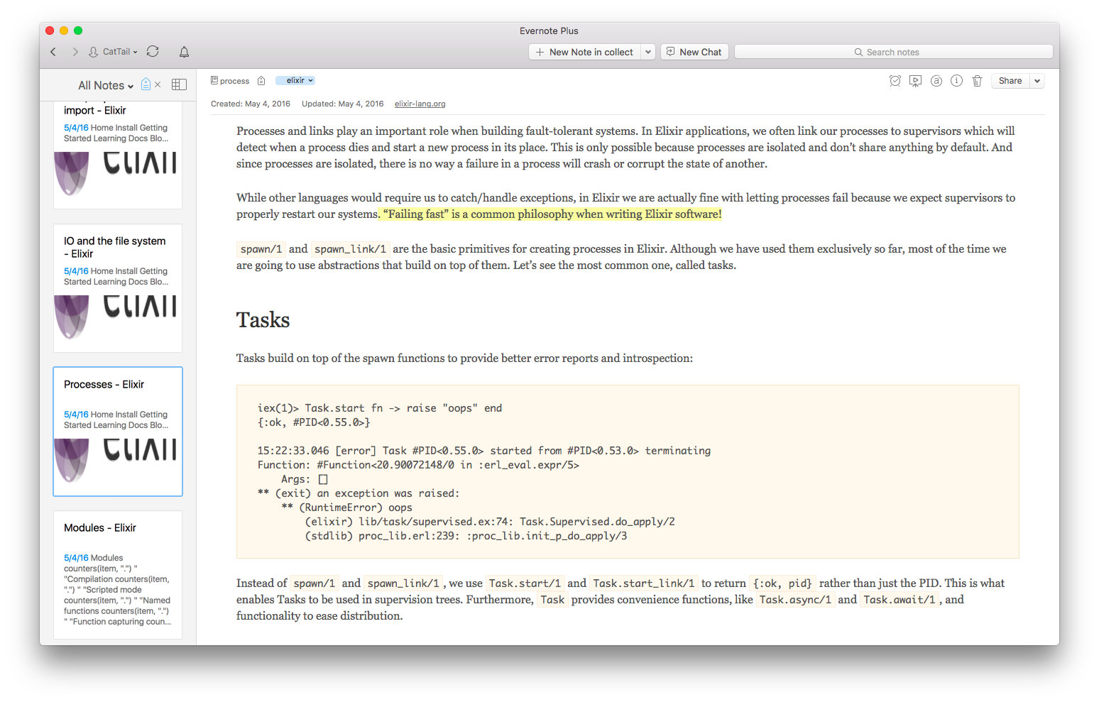This screenshot has width=1099, height=702.
Task: Set a reminder with the alarm clock icon
Action: 895,81
